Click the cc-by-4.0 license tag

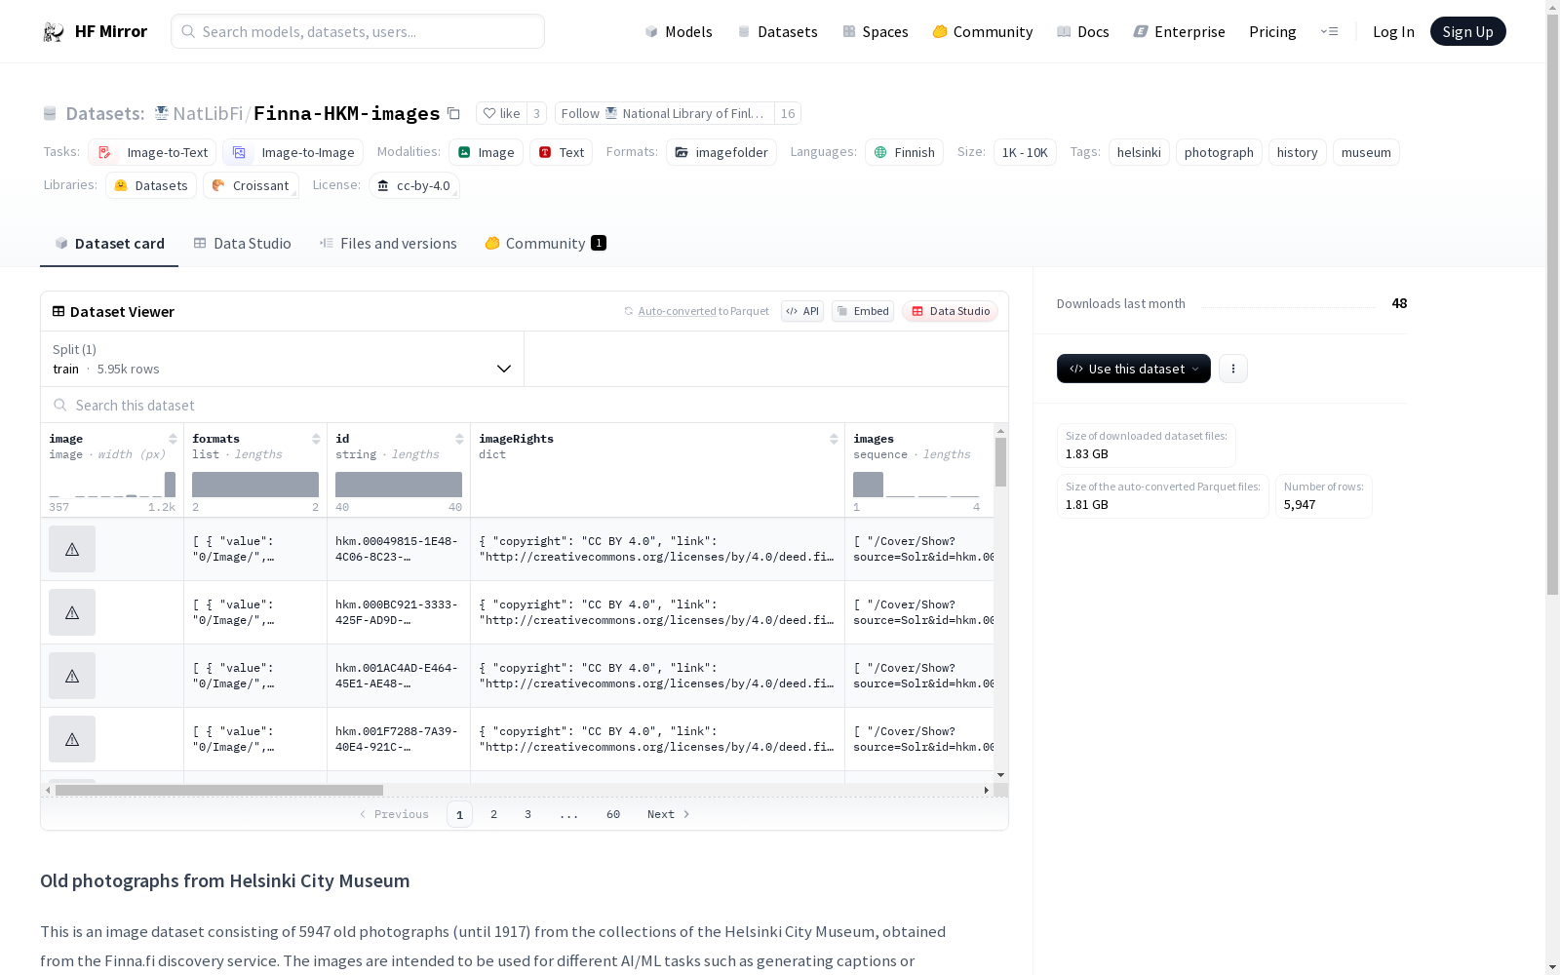tap(414, 185)
